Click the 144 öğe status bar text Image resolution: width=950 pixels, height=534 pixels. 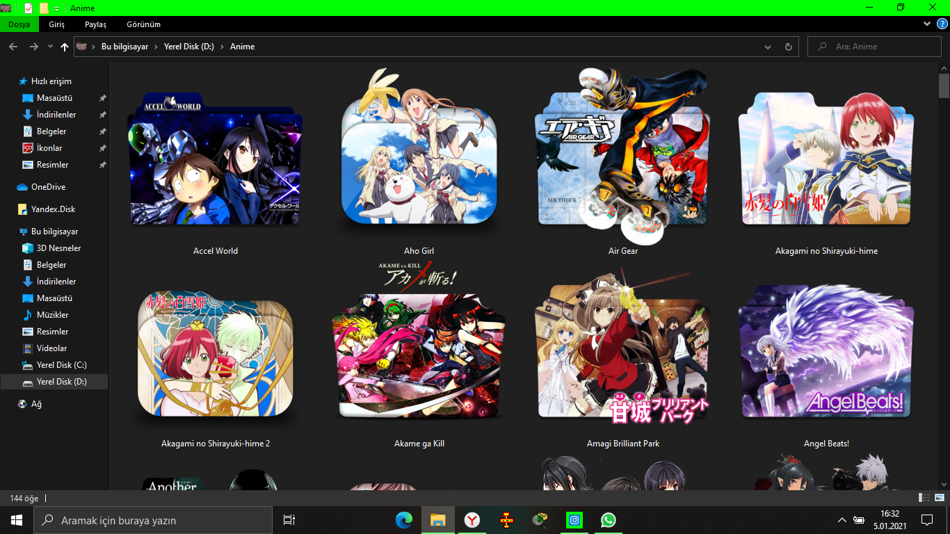(24, 499)
